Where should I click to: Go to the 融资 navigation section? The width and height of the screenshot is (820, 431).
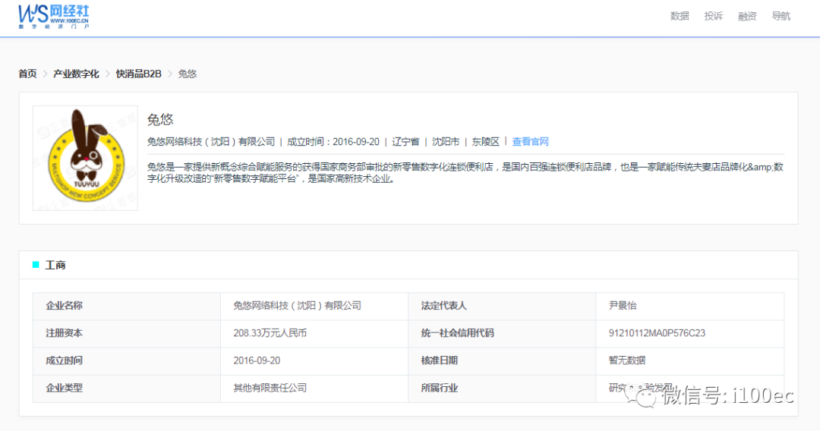747,16
